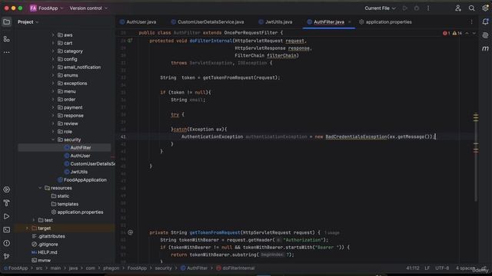The image size is (492, 276).
Task: Open the FoodApp project dropdown
Action: pos(46,8)
